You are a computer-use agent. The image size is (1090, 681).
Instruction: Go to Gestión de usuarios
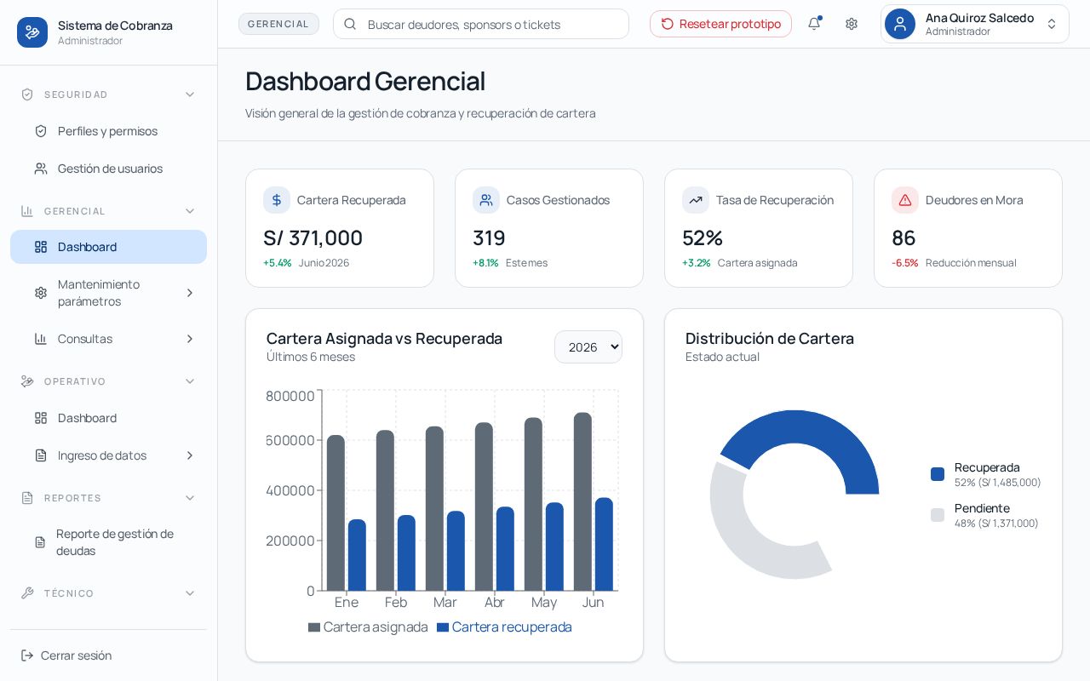[x=108, y=169]
